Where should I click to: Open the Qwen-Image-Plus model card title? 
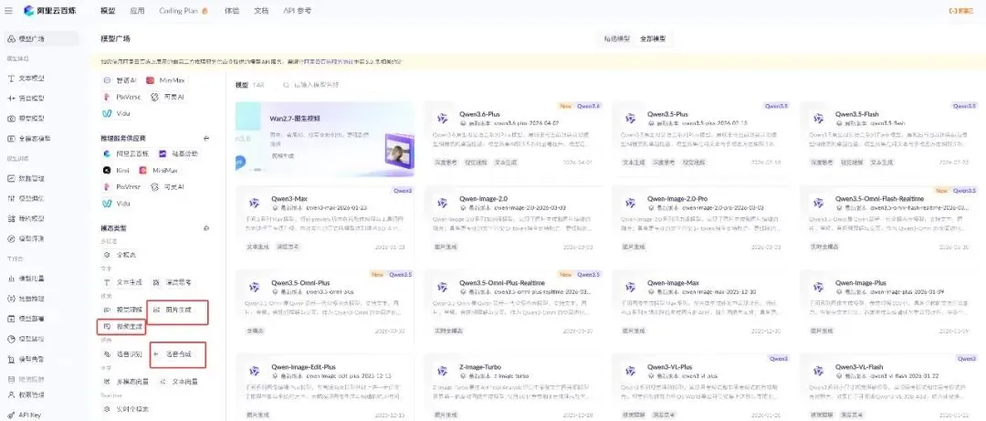click(x=860, y=282)
